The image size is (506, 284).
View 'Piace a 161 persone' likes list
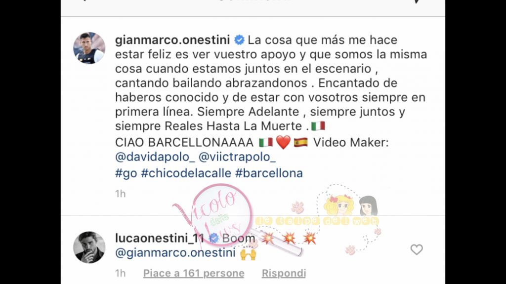194,273
